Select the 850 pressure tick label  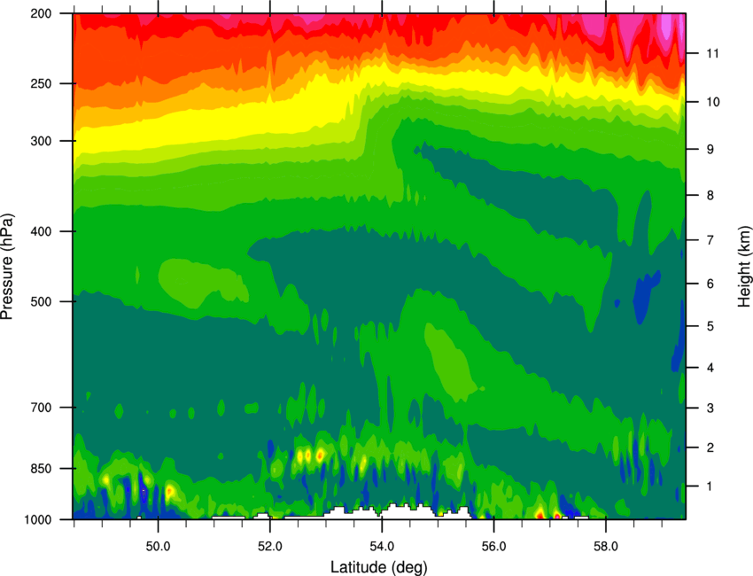42,469
